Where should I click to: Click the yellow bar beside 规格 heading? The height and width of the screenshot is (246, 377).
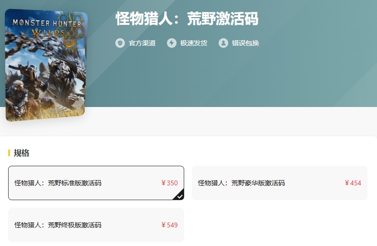point(9,153)
